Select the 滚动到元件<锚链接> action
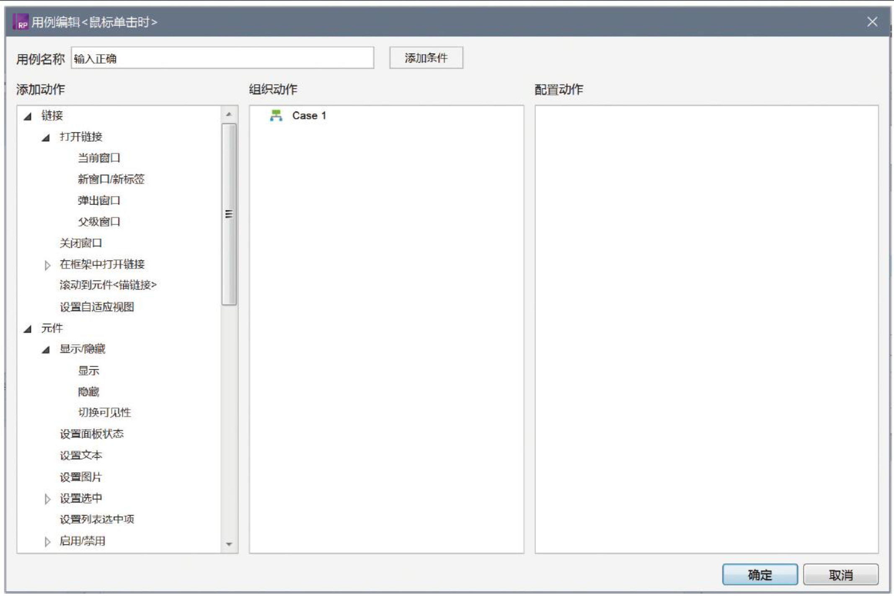Viewport: 894px width, 596px height. click(108, 285)
